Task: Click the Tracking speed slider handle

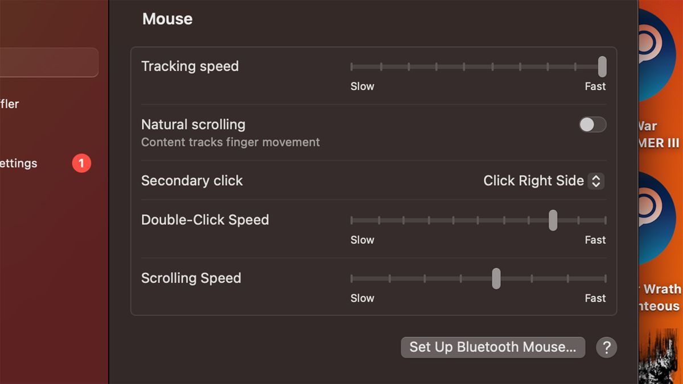Action: (602, 66)
